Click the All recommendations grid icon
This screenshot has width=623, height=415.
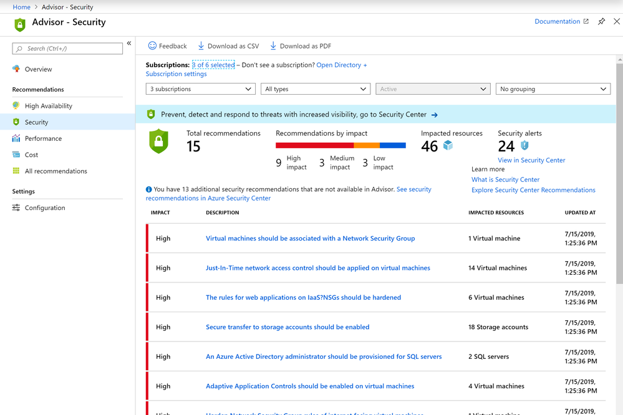point(16,171)
